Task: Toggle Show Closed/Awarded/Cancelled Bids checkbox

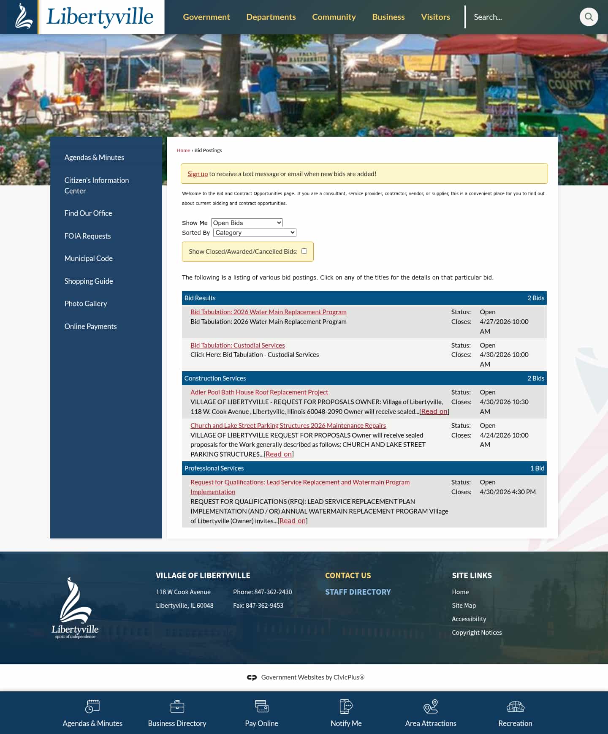Action: [304, 251]
